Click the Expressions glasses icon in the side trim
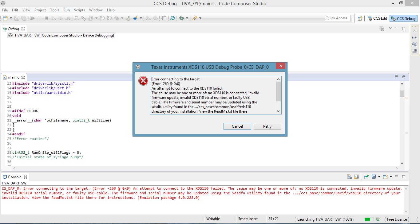The image size is (420, 224). [414, 44]
